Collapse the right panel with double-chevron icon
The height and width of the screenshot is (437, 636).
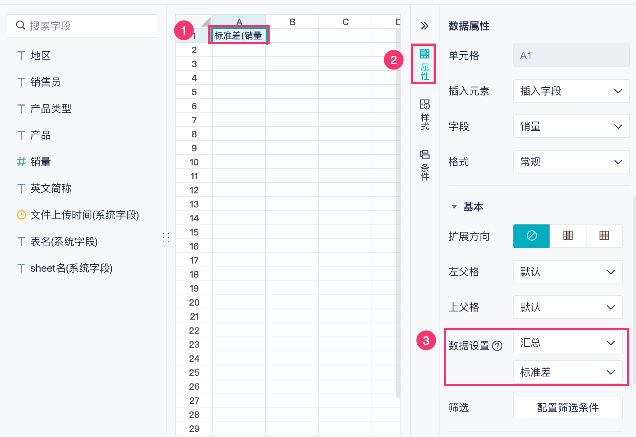(424, 26)
